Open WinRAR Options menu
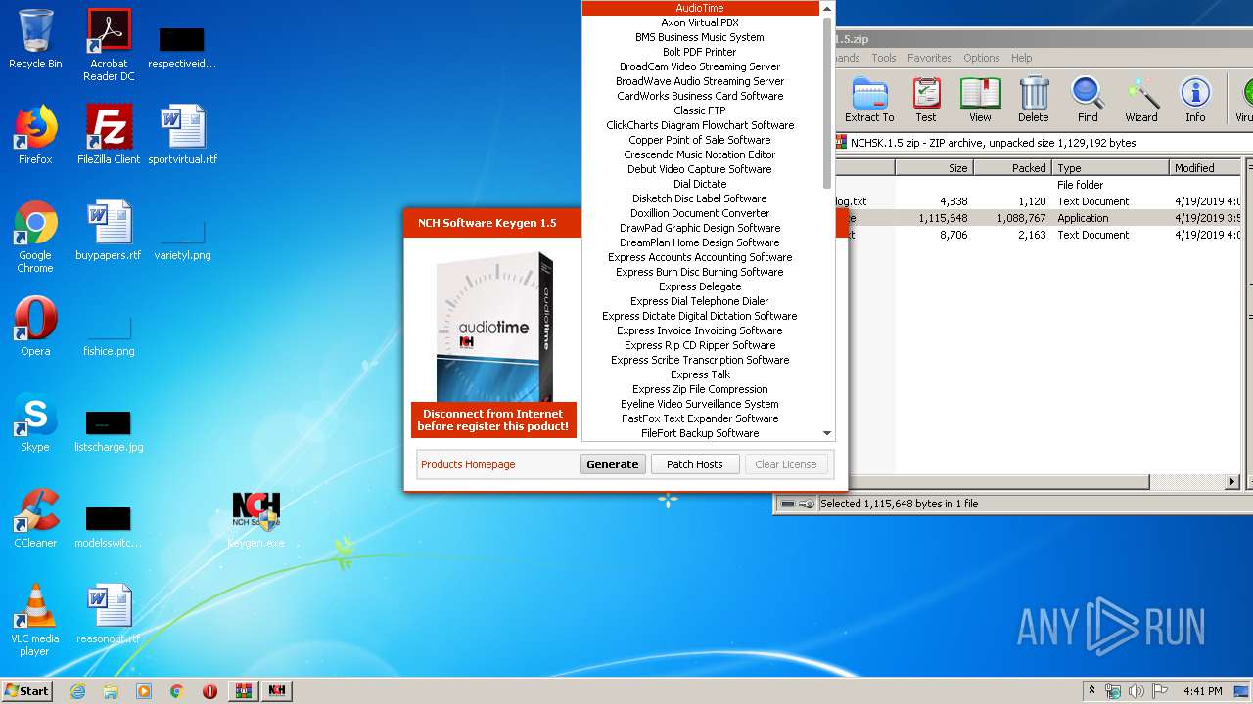The height and width of the screenshot is (704, 1253). click(x=981, y=58)
